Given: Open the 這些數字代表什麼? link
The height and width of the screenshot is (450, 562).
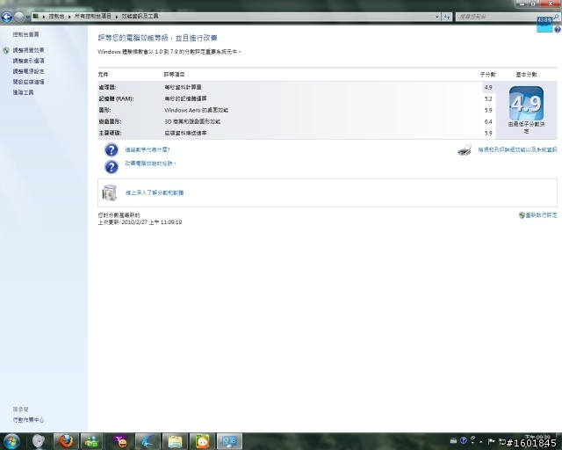Looking at the screenshot, I should 148,149.
